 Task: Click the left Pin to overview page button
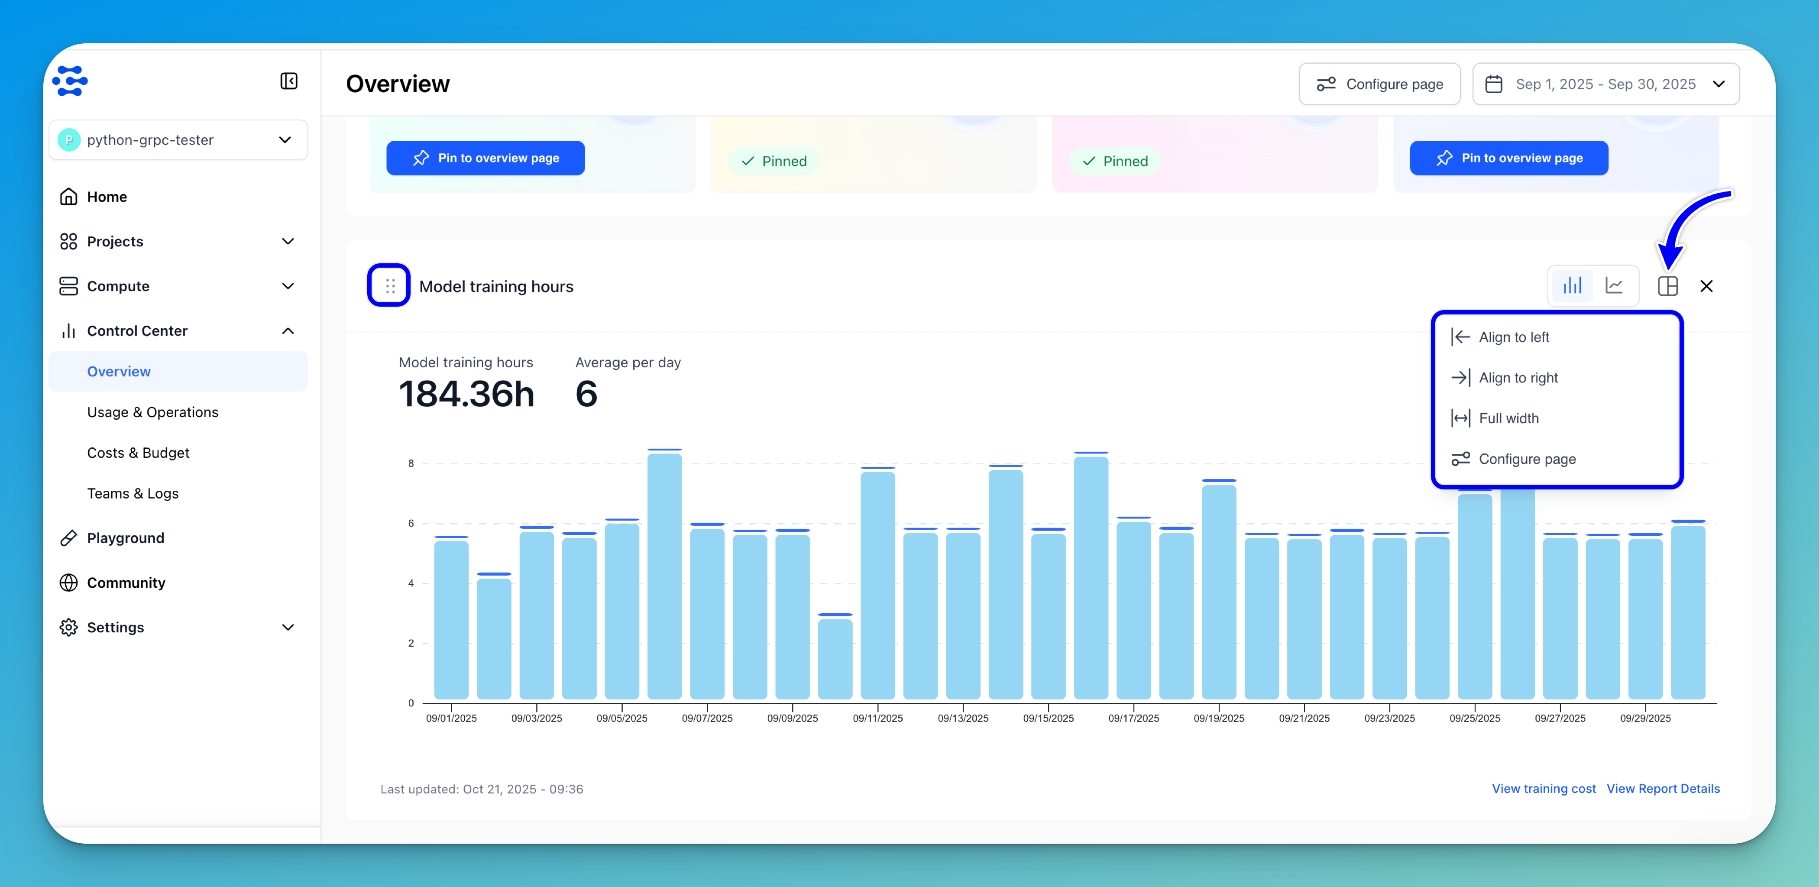[485, 158]
